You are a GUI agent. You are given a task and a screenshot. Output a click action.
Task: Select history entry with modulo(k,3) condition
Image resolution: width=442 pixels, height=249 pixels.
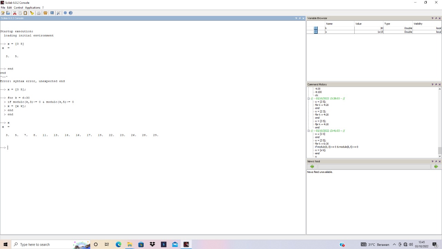click(x=337, y=147)
